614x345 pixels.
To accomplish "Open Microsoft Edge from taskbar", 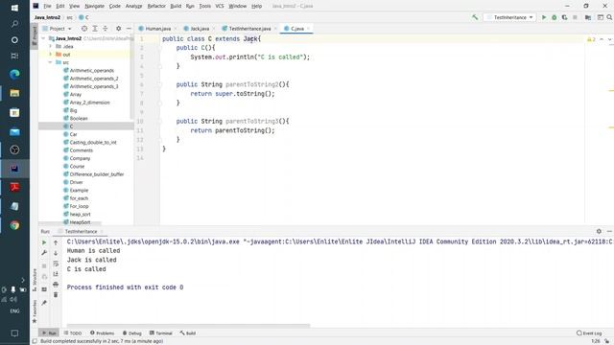I will (x=14, y=74).
